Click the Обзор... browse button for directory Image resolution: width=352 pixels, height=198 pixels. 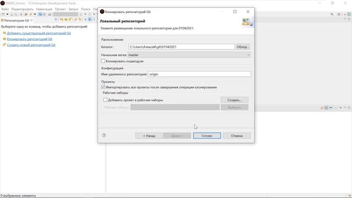coord(243,47)
